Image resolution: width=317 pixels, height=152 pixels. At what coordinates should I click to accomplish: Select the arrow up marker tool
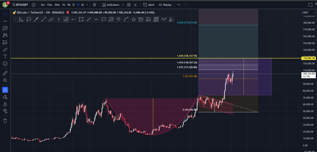[x=133, y=19]
